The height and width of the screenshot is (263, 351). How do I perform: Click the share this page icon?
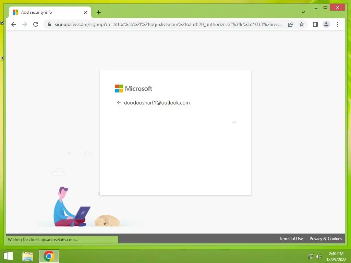(x=291, y=24)
